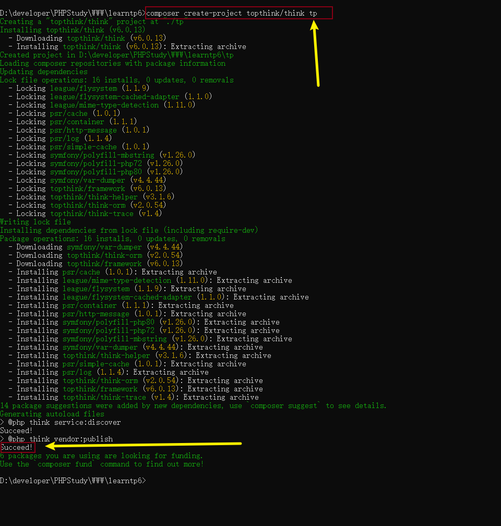Click 'Locking psr/cache (1.0.1)' line

pos(64,114)
